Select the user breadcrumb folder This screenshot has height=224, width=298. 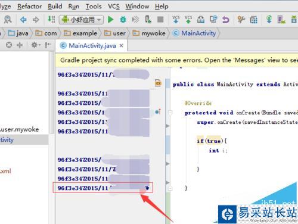click(115, 33)
